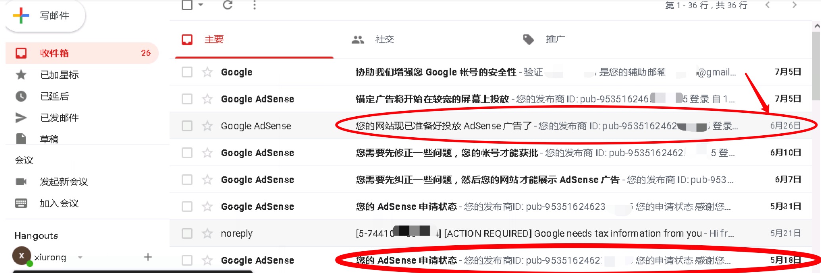
Task: Open email 您的网站现已准备好投放 AdSense 广告了
Action: pyautogui.click(x=491, y=126)
